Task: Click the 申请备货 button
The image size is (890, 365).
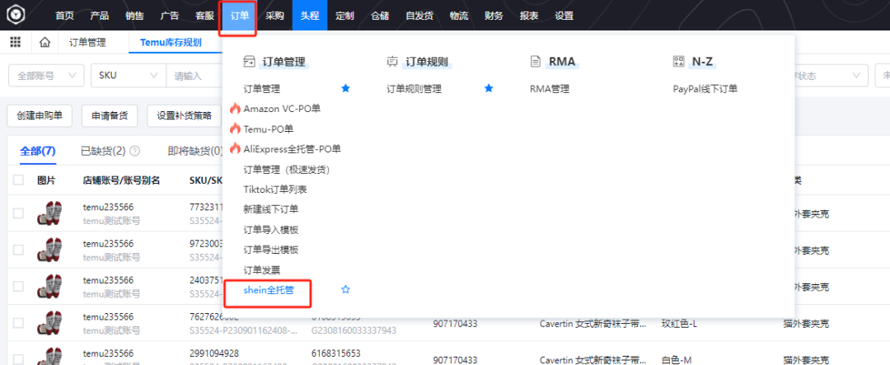Action: (x=110, y=116)
